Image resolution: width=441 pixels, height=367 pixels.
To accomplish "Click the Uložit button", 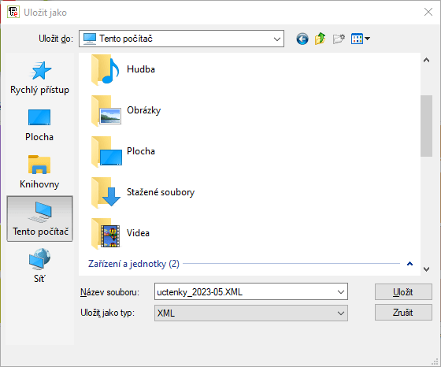I will pyautogui.click(x=403, y=292).
